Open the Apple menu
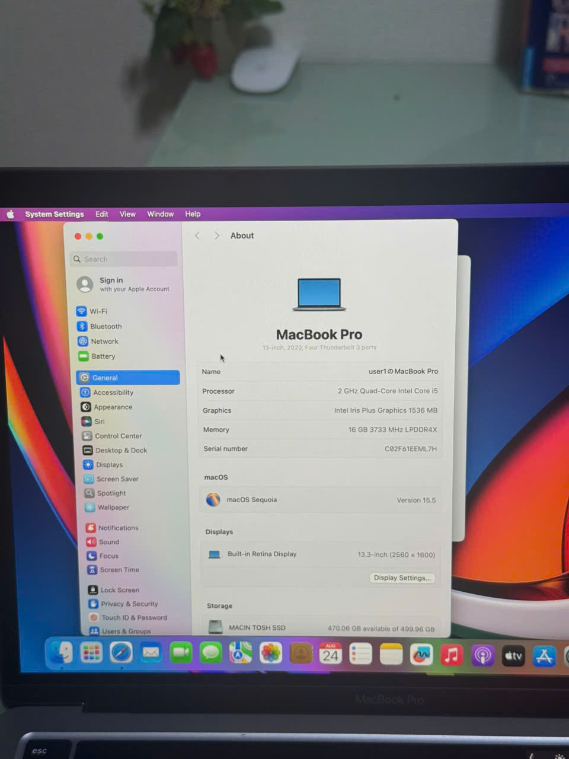Screen dimensions: 569x759 10,214
